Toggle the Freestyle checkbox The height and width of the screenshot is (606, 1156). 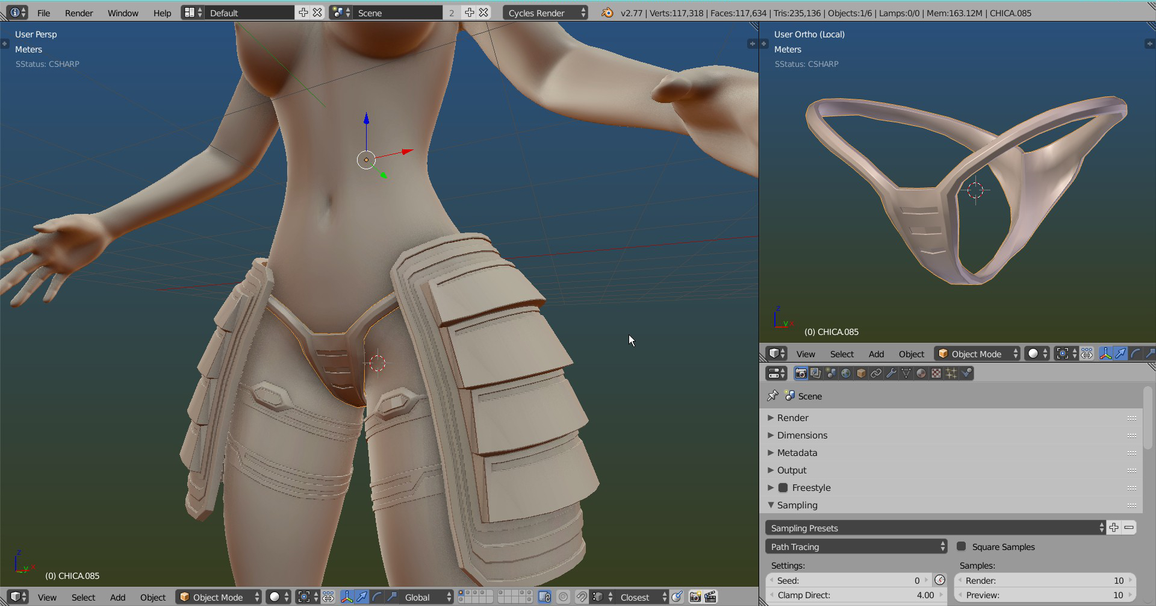tap(783, 488)
